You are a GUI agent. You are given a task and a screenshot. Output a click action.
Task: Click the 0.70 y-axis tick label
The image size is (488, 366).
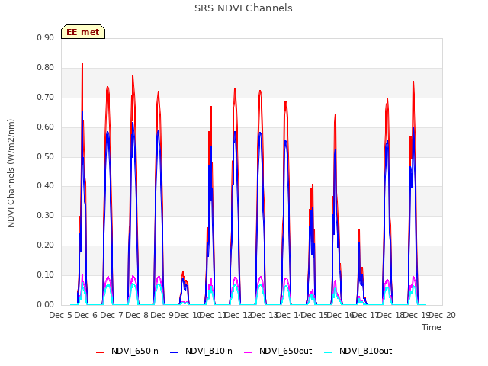coord(46,97)
